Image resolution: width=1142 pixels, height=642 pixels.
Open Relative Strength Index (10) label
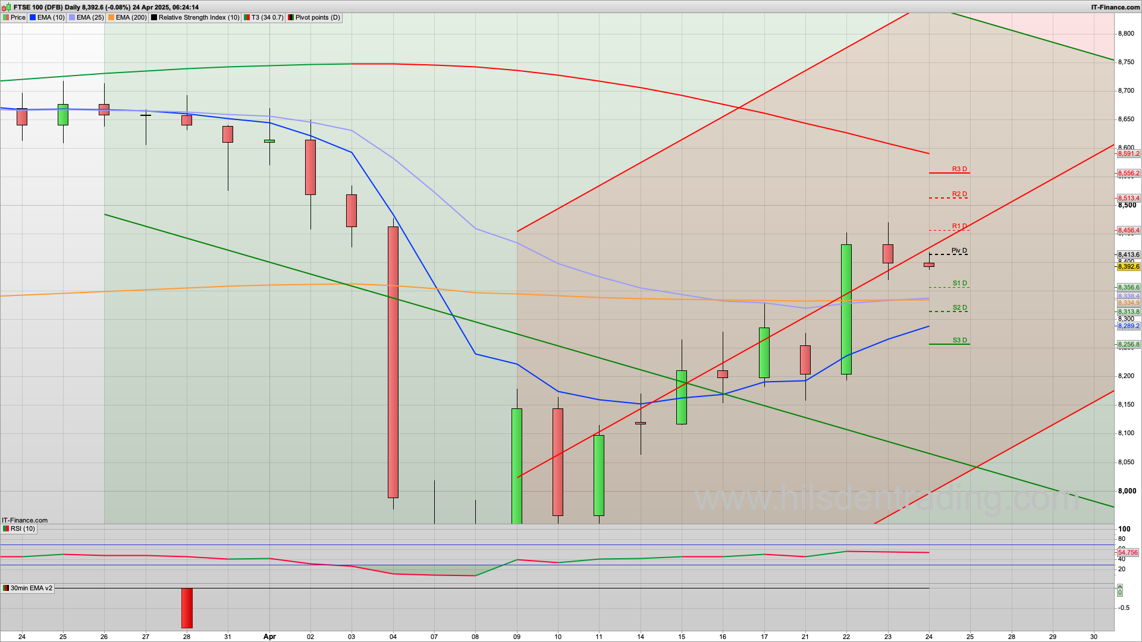(199, 18)
